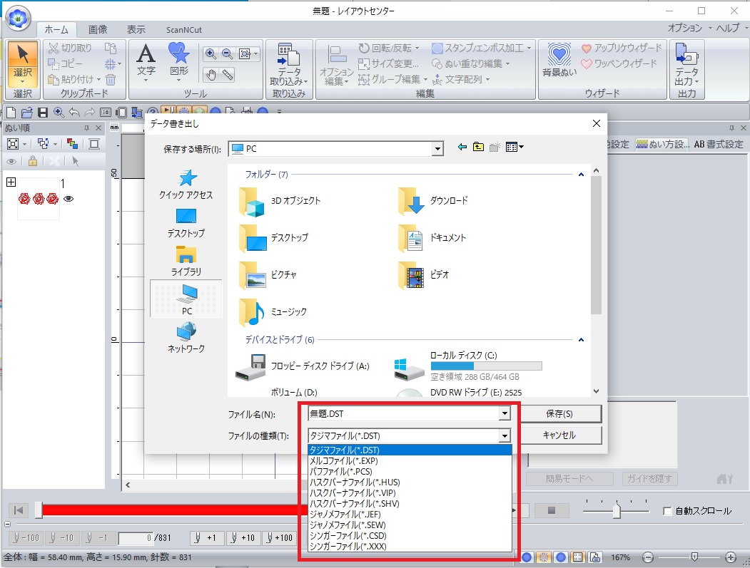Click the 背景ぬい heart icon
This screenshot has height=568, width=750.
[559, 60]
